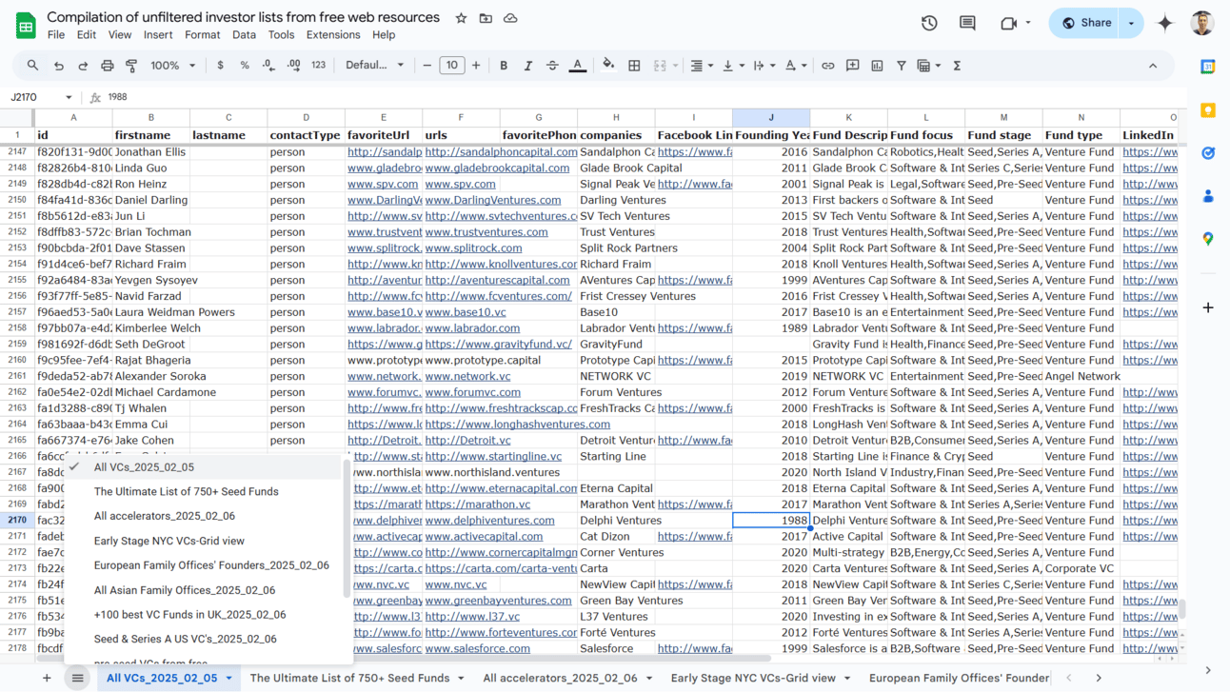1230x692 pixels.
Task: Open the text color dropdown
Action: point(577,66)
